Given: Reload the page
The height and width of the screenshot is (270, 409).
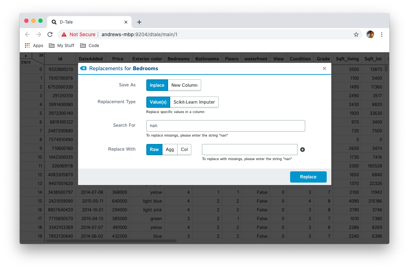Looking at the screenshot, I should click(50, 34).
